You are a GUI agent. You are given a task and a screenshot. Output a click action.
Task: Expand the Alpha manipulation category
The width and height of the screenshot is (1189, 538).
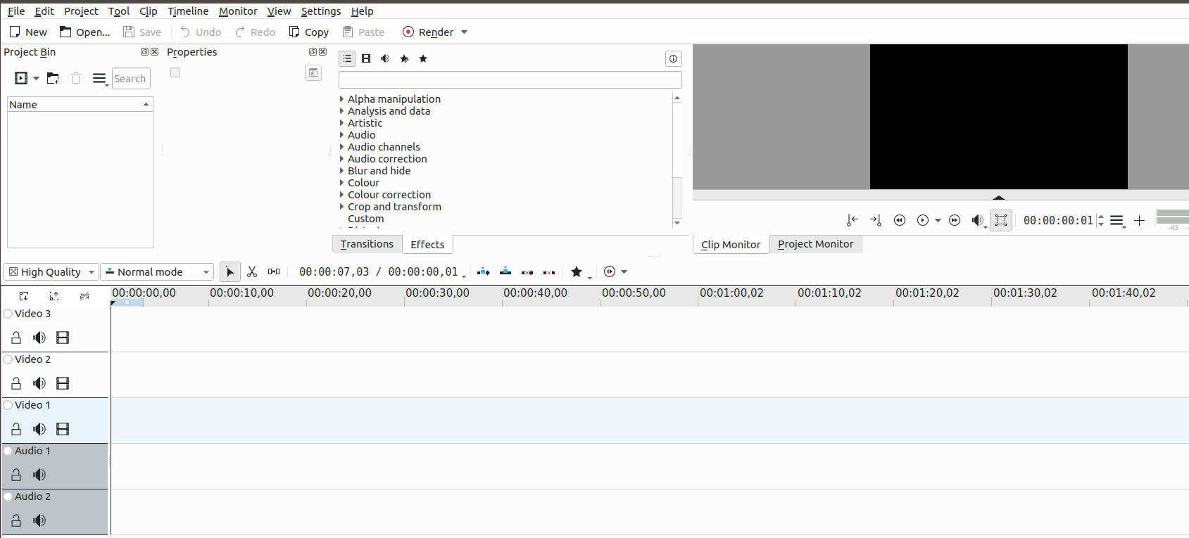342,99
